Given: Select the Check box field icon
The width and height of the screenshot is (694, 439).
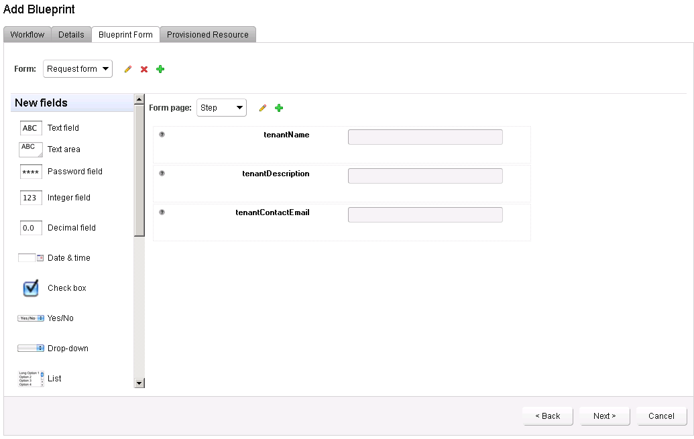Looking at the screenshot, I should pyautogui.click(x=31, y=288).
